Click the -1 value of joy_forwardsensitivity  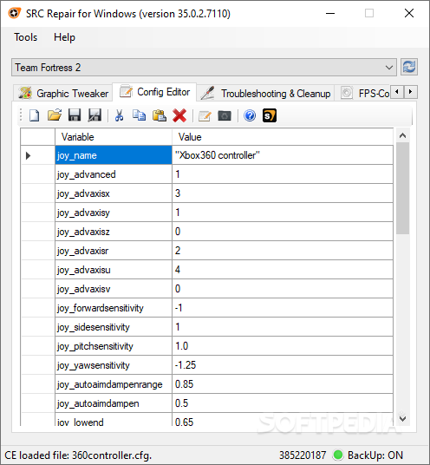(283, 308)
